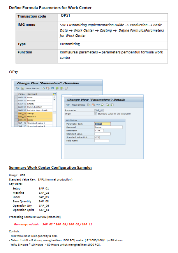Click Select All icon in Overview toolbar
This screenshot has height=253, width=178.
pyautogui.click(x=57, y=88)
